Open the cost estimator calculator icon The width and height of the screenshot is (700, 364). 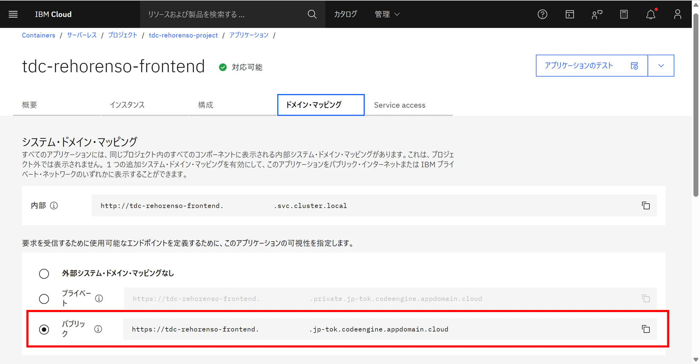pos(624,14)
